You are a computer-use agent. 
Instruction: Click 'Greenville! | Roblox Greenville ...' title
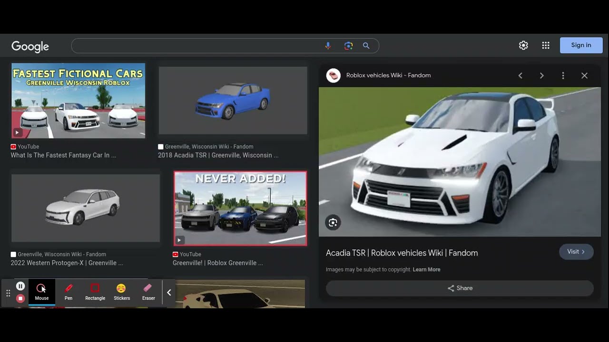click(x=218, y=263)
